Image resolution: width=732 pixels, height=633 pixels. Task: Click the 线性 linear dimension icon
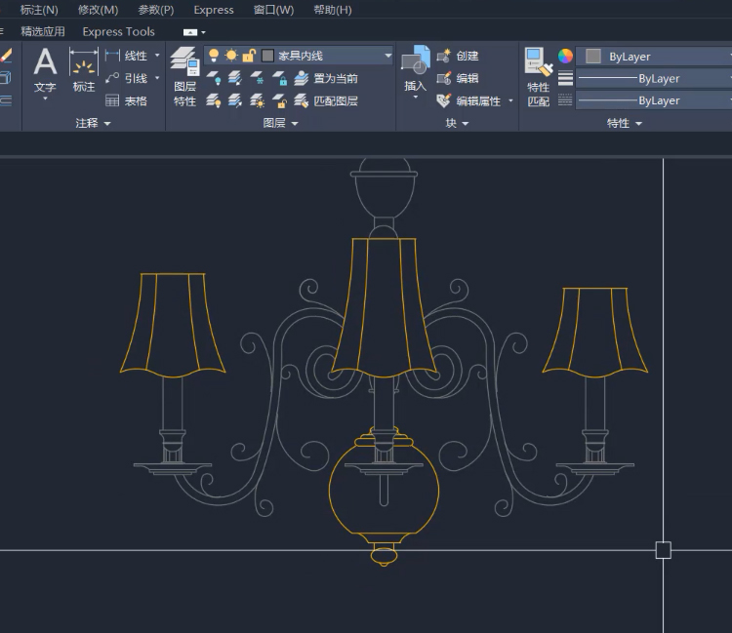click(112, 56)
